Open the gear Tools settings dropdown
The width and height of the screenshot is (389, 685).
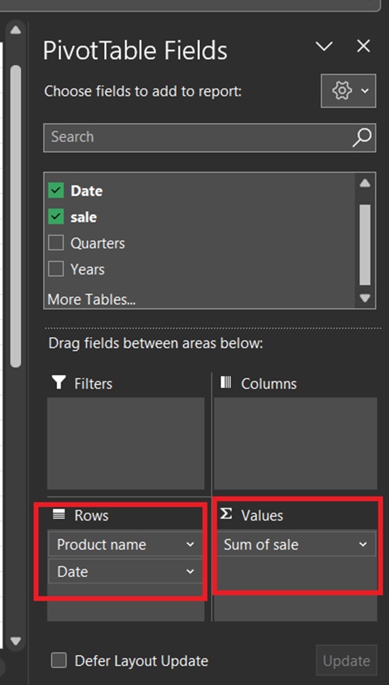tap(348, 91)
